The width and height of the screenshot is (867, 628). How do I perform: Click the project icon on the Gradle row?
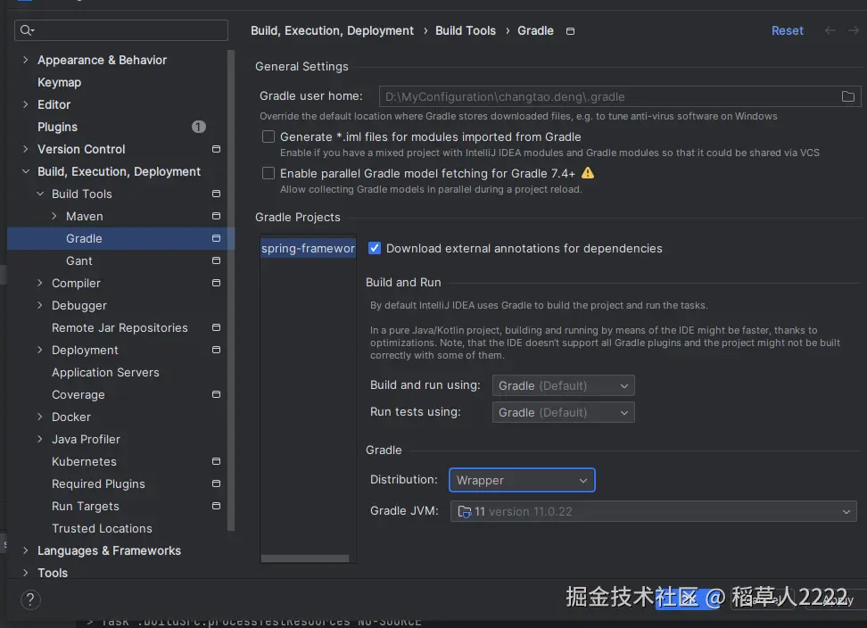click(x=216, y=238)
